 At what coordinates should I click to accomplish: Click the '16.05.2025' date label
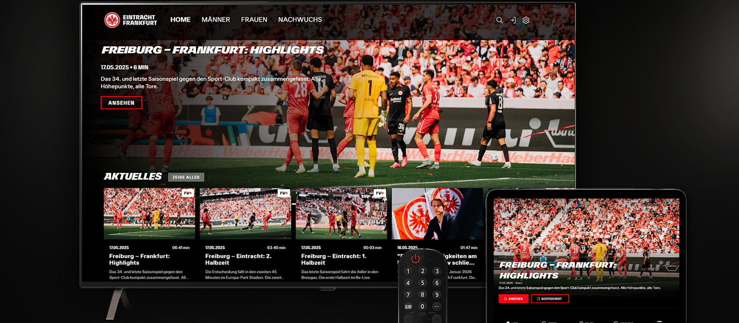pyautogui.click(x=407, y=248)
